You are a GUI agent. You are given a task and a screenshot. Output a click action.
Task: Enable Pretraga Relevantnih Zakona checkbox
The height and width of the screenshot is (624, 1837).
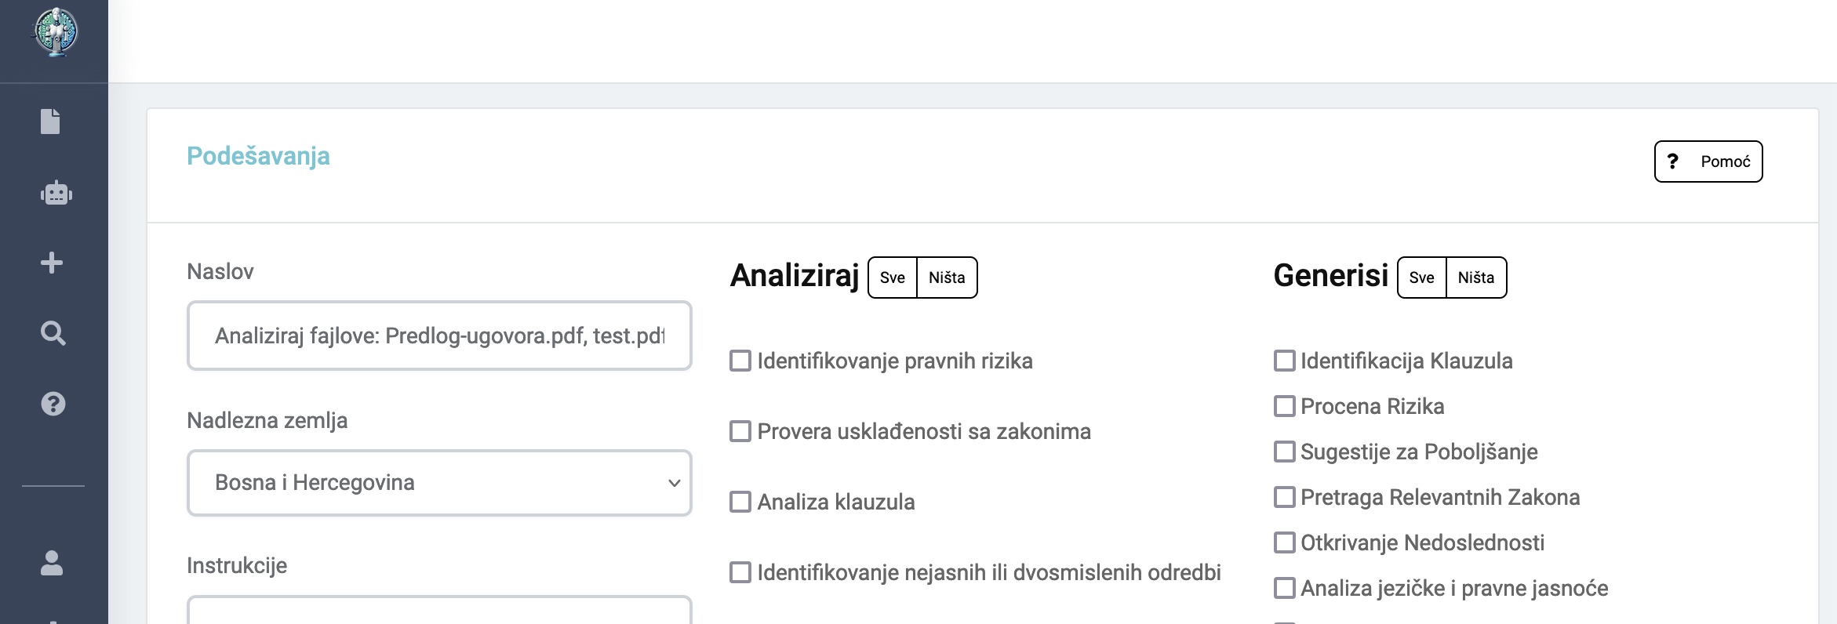pos(1284,497)
